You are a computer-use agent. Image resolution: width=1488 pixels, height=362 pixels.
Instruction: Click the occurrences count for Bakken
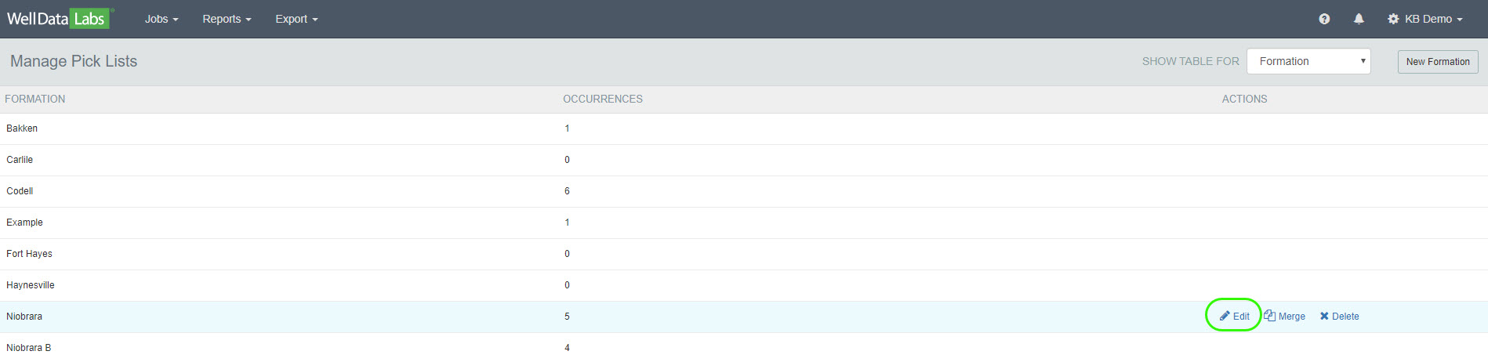[567, 129]
